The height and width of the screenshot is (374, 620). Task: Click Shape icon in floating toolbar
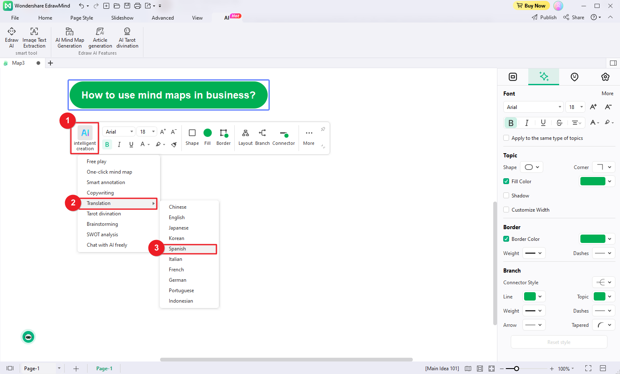pyautogui.click(x=192, y=137)
